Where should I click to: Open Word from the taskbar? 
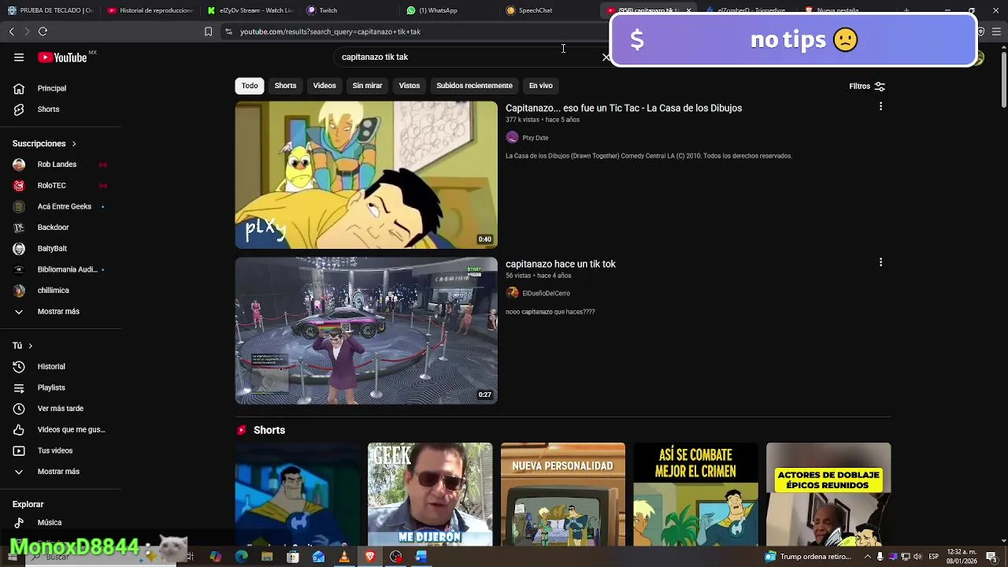coord(421,557)
